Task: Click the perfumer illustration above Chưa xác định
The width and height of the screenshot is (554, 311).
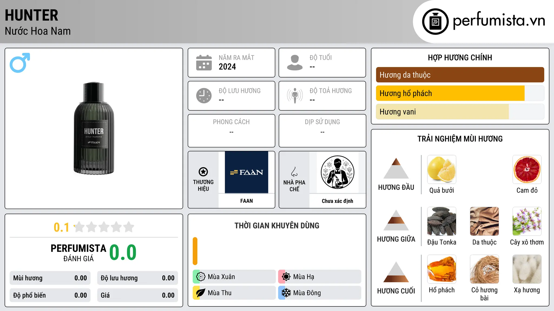Action: [337, 172]
